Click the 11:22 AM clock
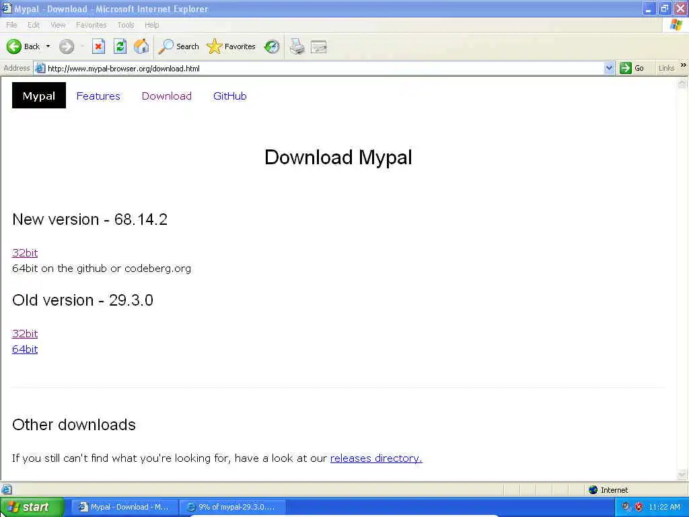This screenshot has width=689, height=517. point(664,507)
